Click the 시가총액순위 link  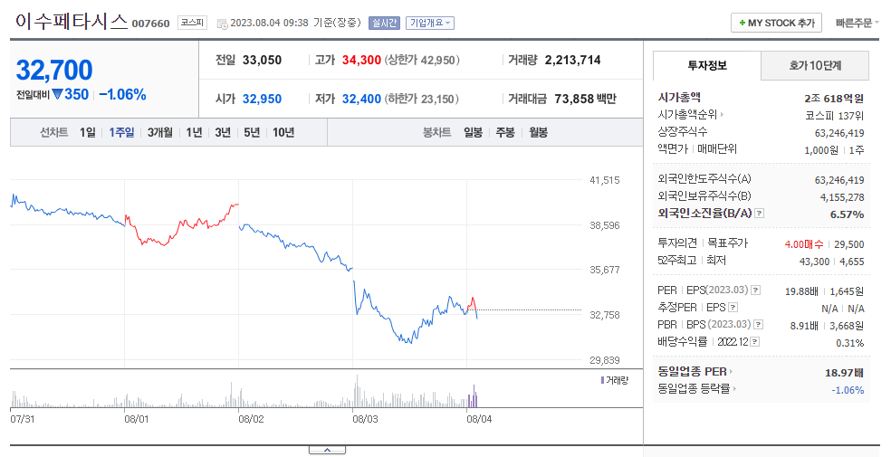point(687,115)
